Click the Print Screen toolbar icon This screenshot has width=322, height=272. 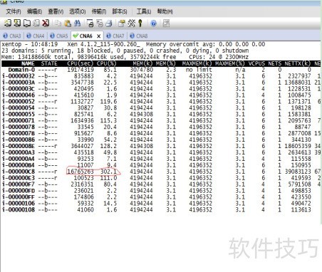click(90, 23)
